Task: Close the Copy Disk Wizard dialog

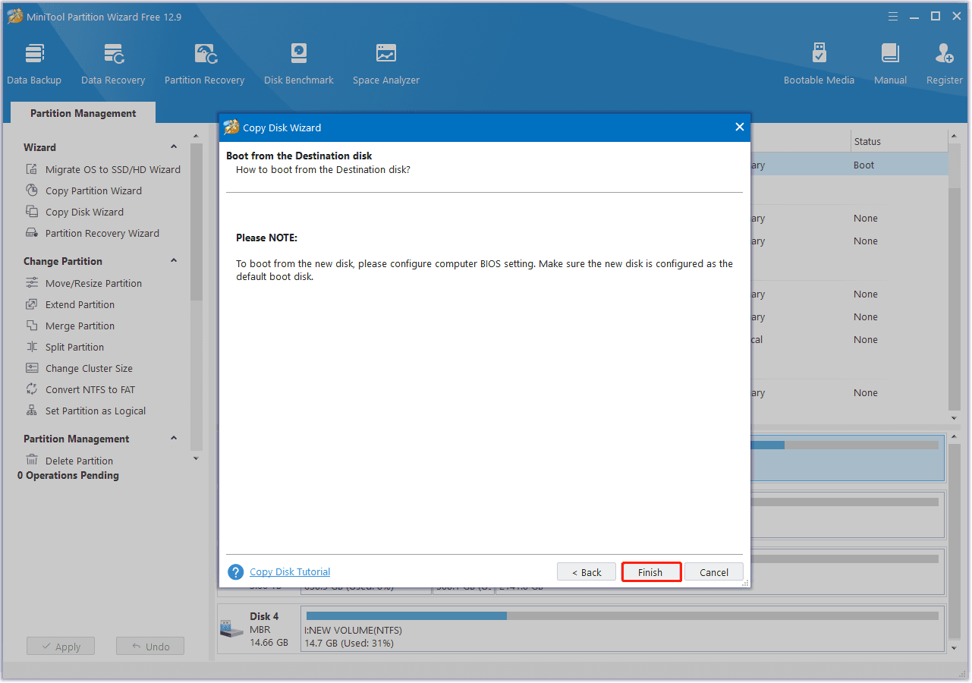Action: pos(739,127)
